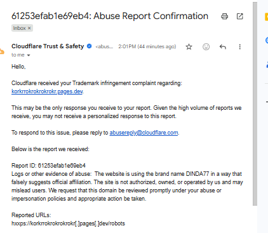
Task: Click the Cloudflare sender avatar icon
Action: tap(2, 51)
